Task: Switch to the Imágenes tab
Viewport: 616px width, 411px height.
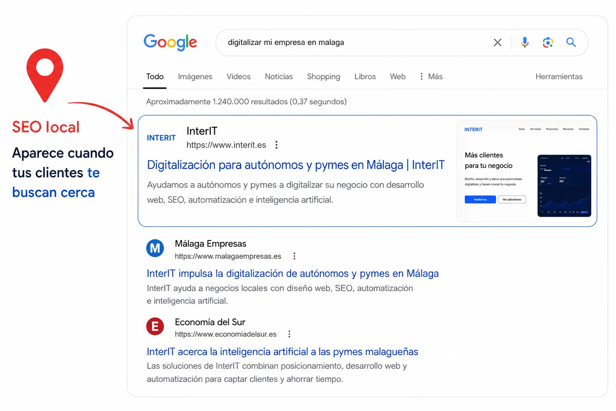Action: pos(195,76)
